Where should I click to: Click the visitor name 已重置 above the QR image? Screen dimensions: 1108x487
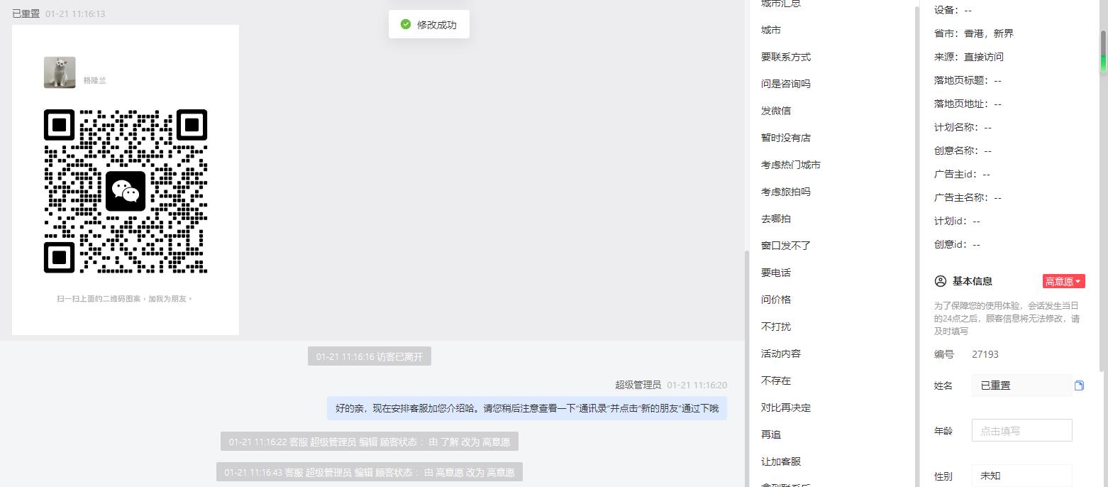26,13
